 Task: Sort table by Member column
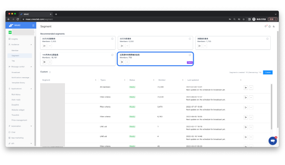tap(182, 80)
